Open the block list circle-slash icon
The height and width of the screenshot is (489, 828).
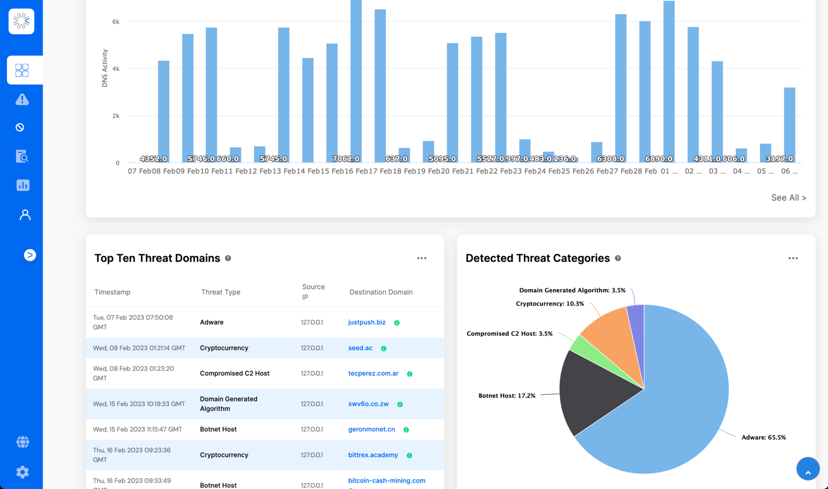[20, 128]
